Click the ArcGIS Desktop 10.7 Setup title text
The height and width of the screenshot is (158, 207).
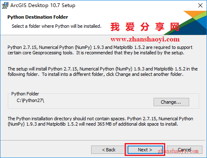pyautogui.click(x=43, y=5)
